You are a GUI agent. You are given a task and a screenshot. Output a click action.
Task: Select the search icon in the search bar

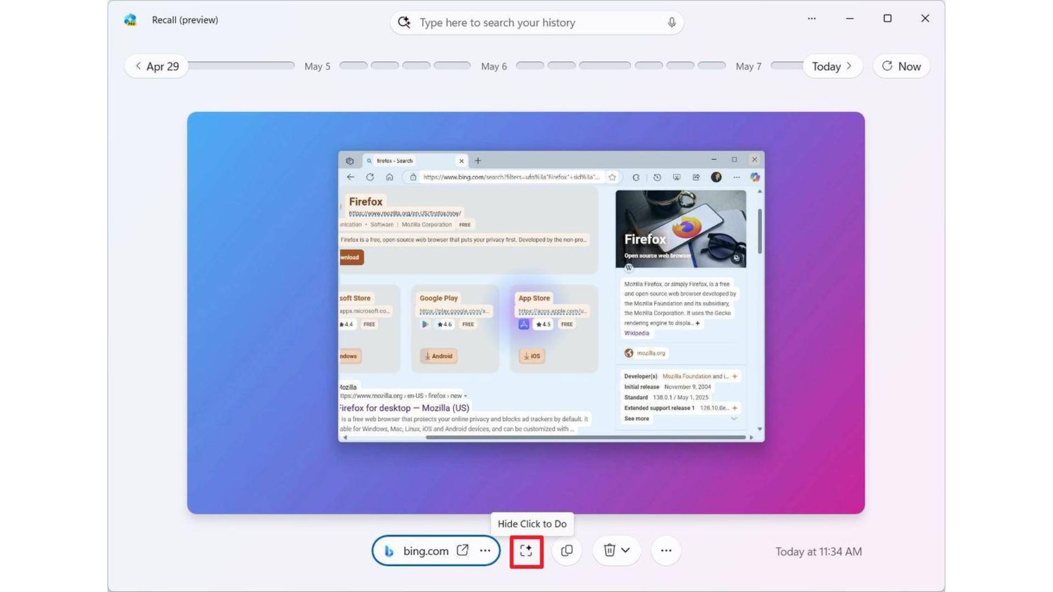[404, 22]
